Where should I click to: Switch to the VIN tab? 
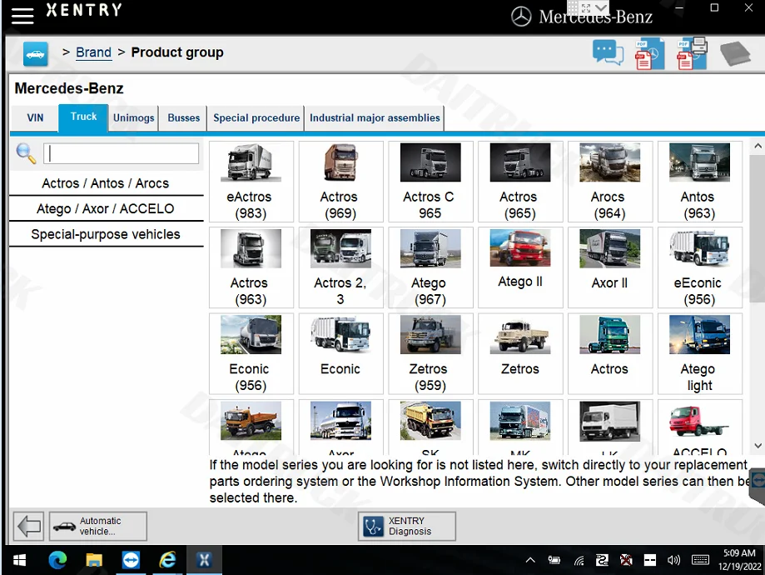(35, 117)
